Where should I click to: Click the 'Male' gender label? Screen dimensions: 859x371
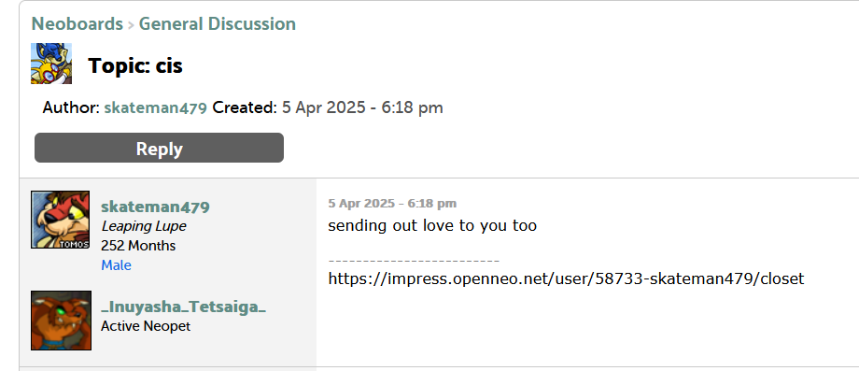click(x=116, y=265)
